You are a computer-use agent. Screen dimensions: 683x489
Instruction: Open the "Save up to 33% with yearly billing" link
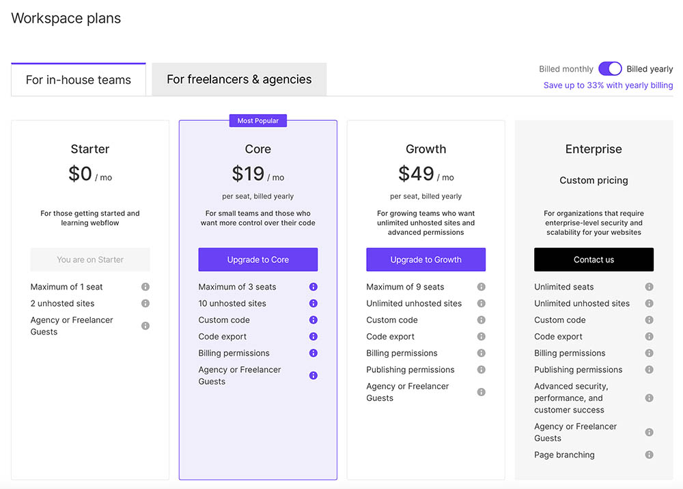[x=608, y=85]
